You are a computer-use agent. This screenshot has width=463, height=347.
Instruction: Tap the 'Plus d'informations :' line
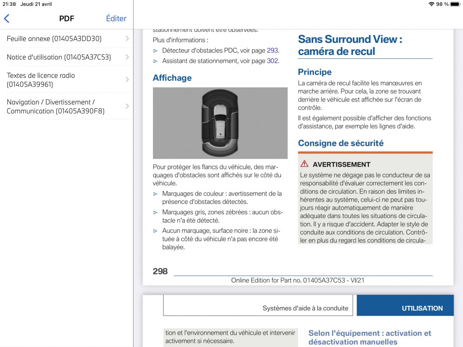click(180, 40)
